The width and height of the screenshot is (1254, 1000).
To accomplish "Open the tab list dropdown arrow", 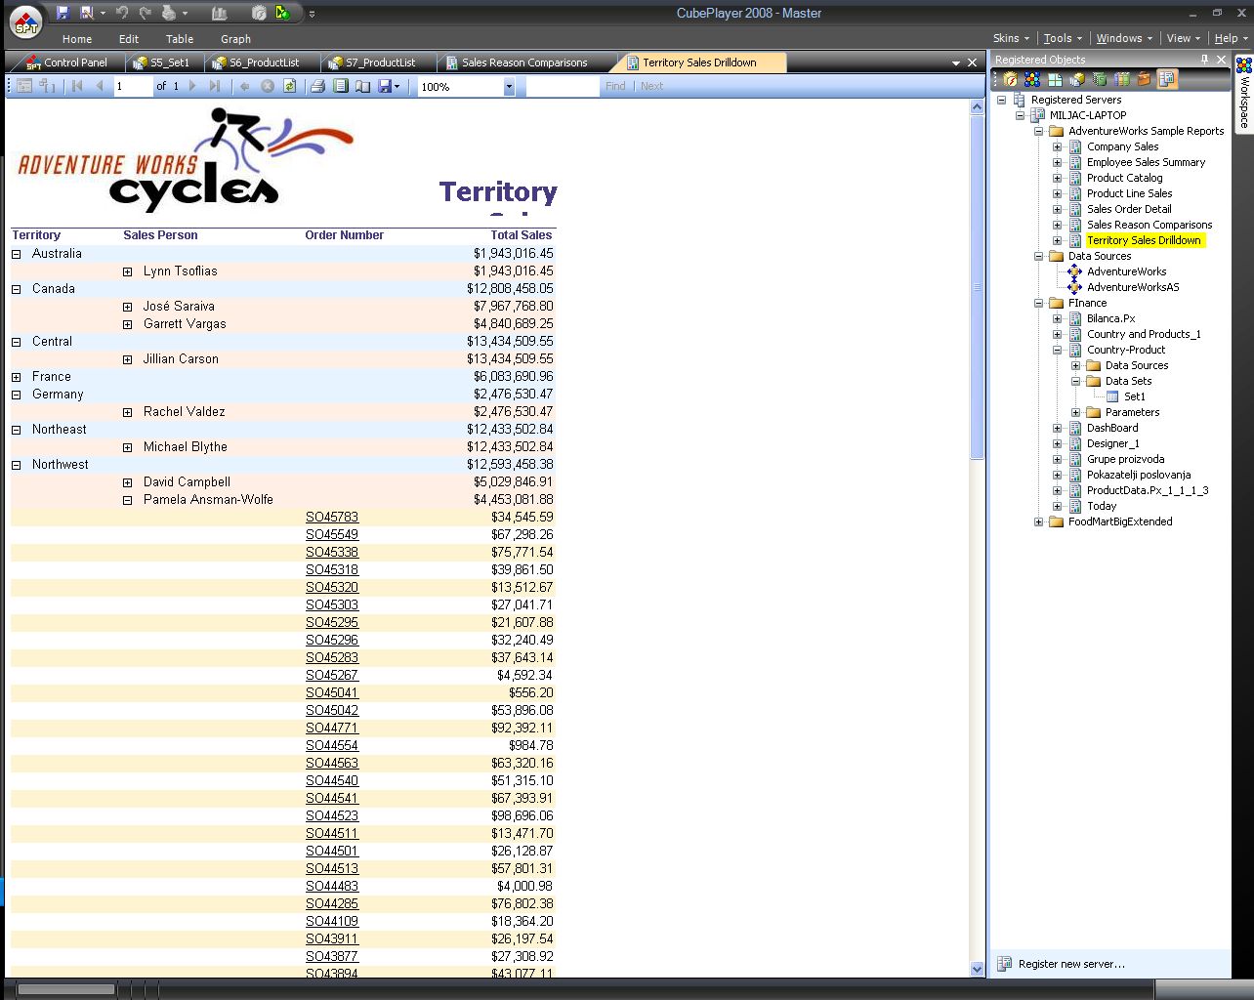I will coord(956,62).
